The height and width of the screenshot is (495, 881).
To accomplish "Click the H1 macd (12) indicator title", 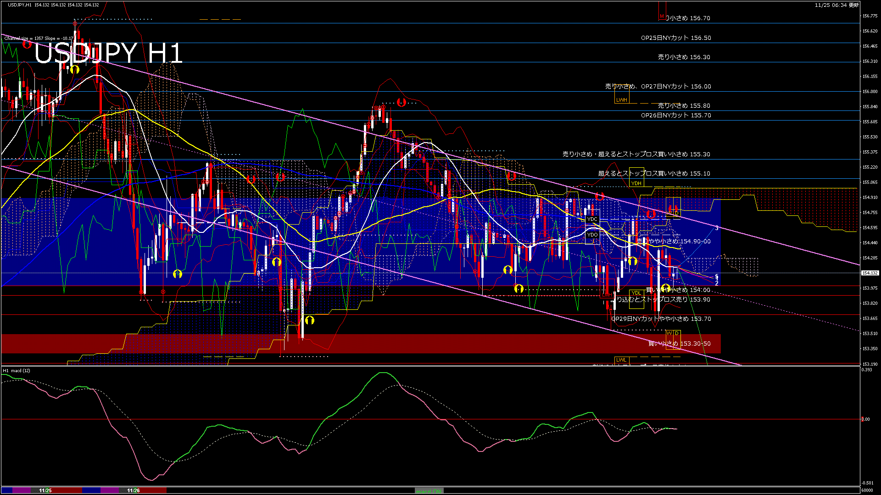I will tap(17, 370).
